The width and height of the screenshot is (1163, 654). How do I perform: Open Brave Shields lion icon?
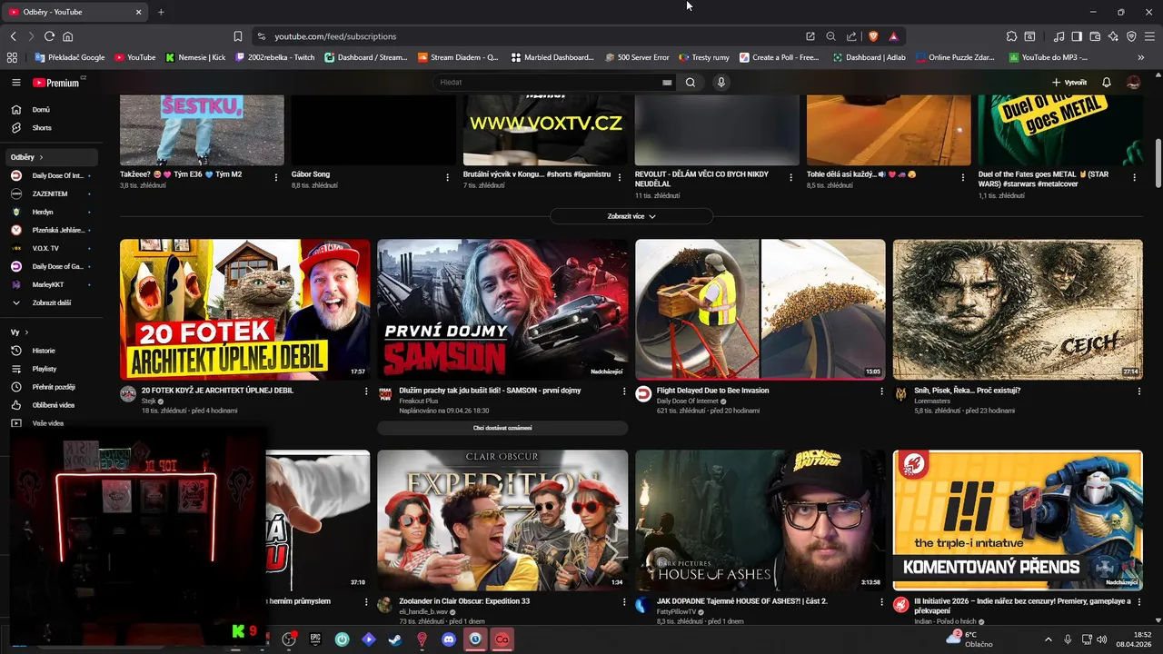pos(873,36)
